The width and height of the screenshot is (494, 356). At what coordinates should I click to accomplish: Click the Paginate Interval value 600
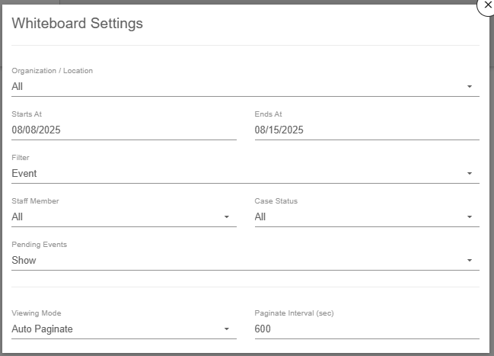[263, 329]
